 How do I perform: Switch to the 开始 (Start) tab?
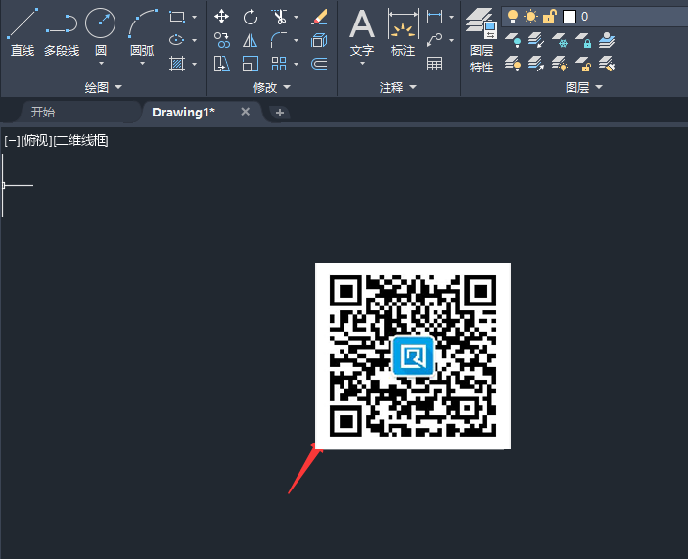43,113
